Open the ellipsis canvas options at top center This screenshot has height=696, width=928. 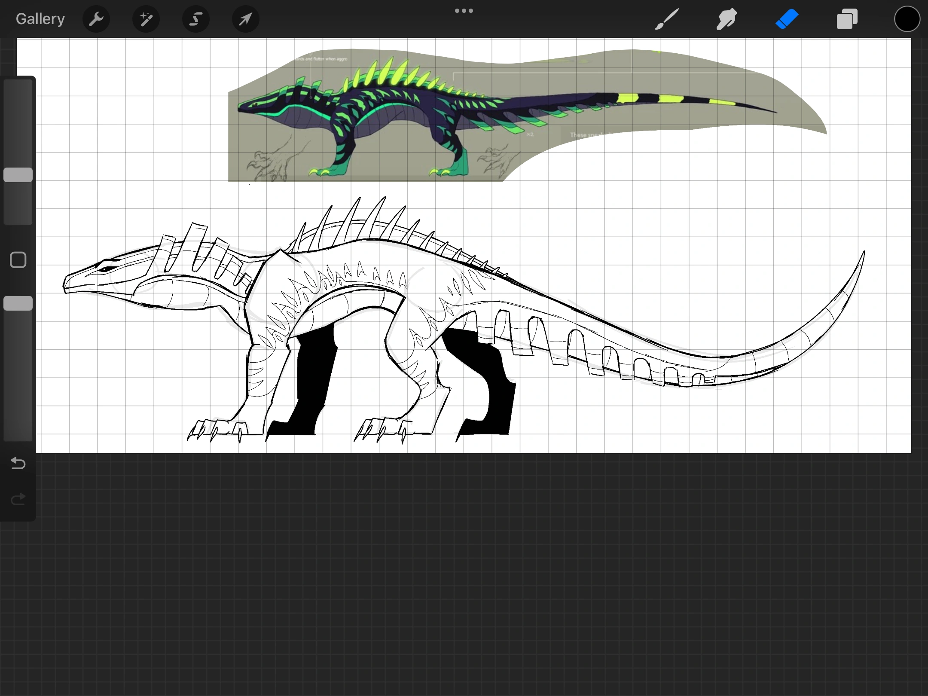coord(464,10)
